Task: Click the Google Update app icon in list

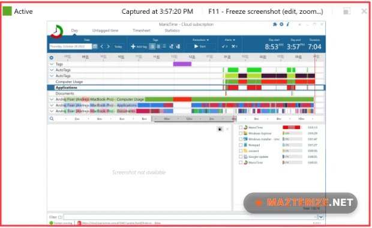Action: click(245, 157)
